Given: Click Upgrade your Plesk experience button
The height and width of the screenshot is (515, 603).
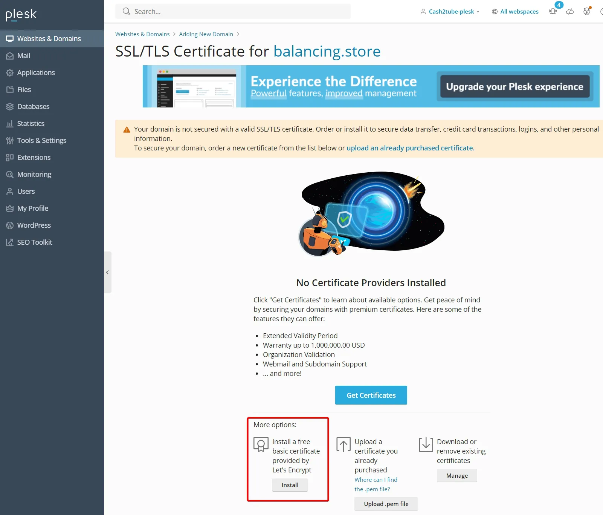Looking at the screenshot, I should (x=515, y=86).
